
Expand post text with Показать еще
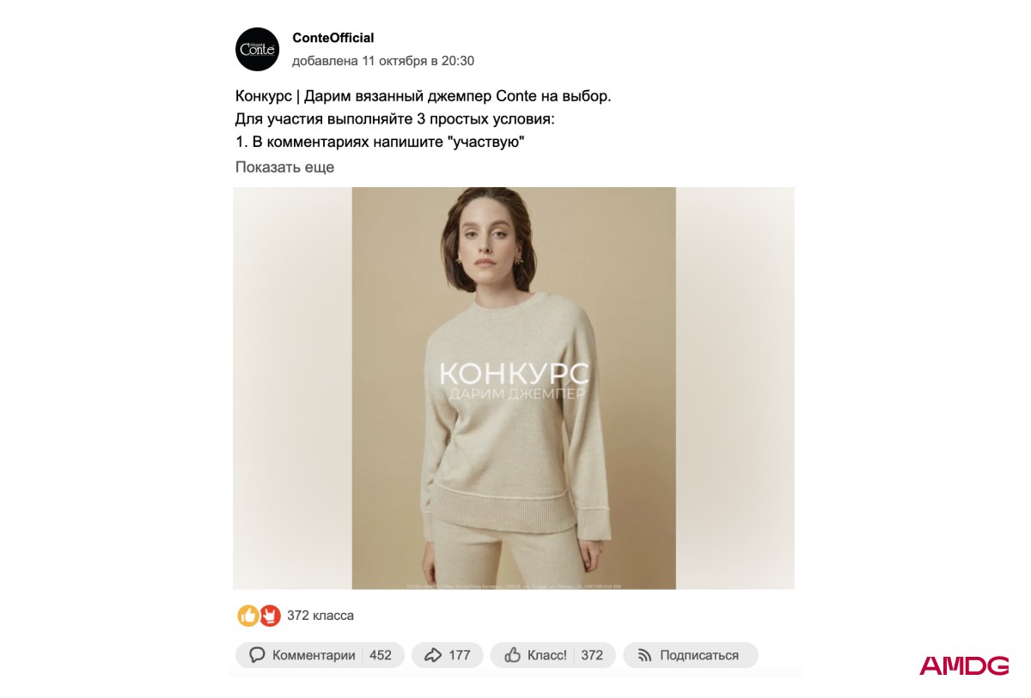click(x=284, y=167)
